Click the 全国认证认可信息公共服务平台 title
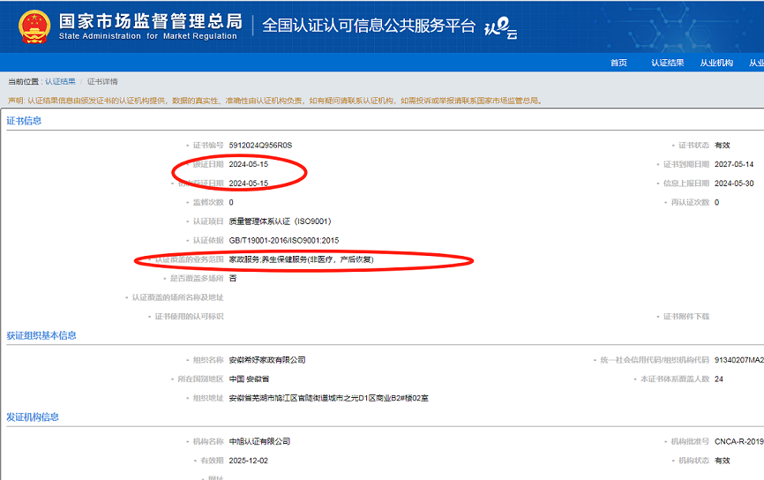764x480 pixels. (x=368, y=25)
